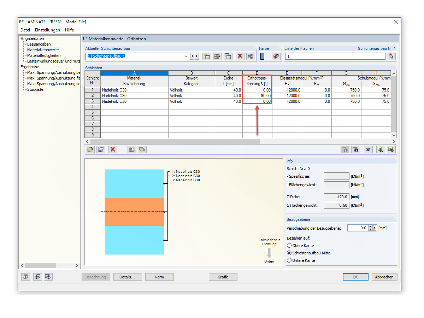This screenshot has width=424, height=318.
Task: Click the gray info icon below table
Action: (x=345, y=149)
